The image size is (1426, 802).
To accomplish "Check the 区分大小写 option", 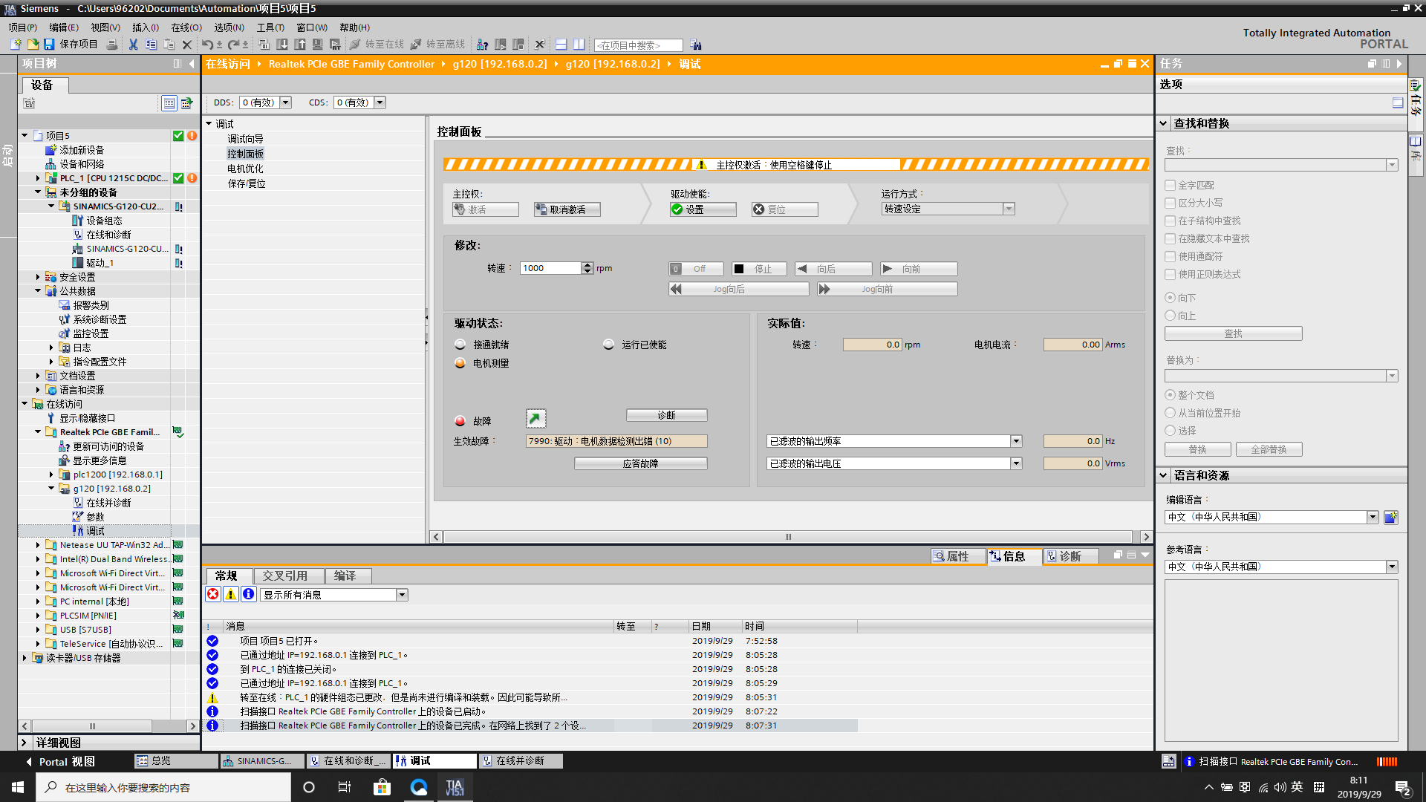I will click(1171, 203).
